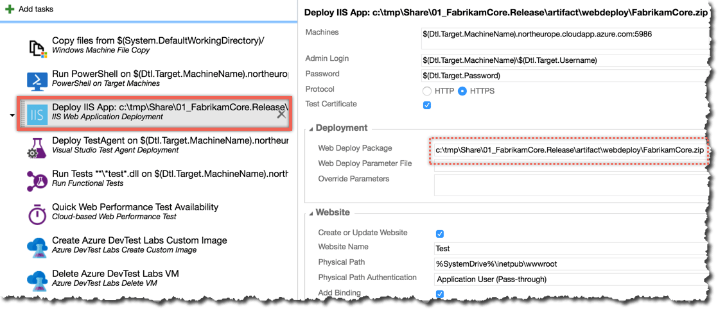The width and height of the screenshot is (718, 309).
Task: Click the Machines input field
Action: tap(565, 37)
